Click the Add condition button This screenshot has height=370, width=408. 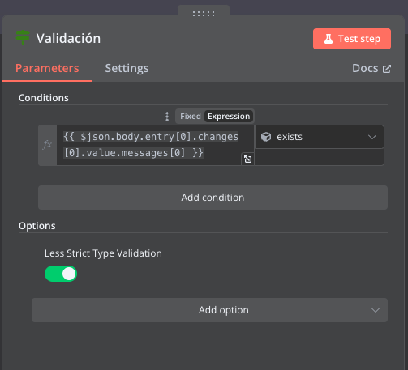pos(213,198)
